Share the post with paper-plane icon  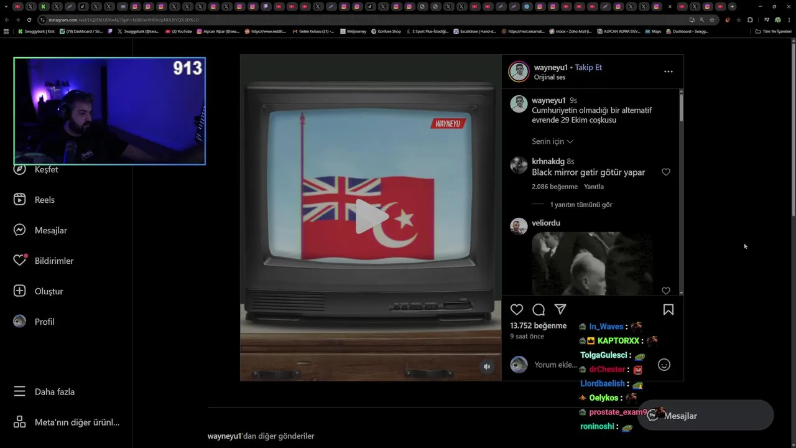coord(560,309)
